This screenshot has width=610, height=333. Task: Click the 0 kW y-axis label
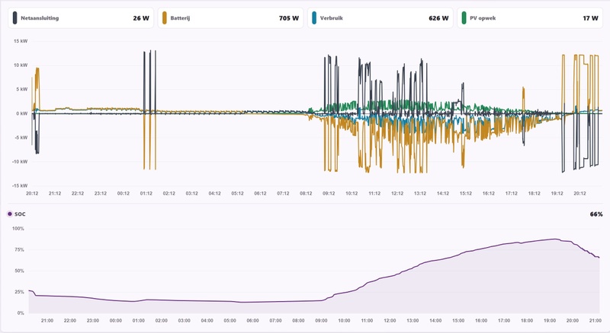click(x=22, y=113)
